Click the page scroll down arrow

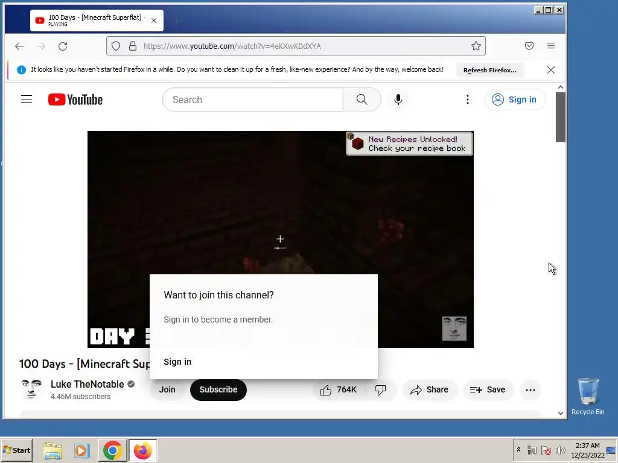point(561,413)
